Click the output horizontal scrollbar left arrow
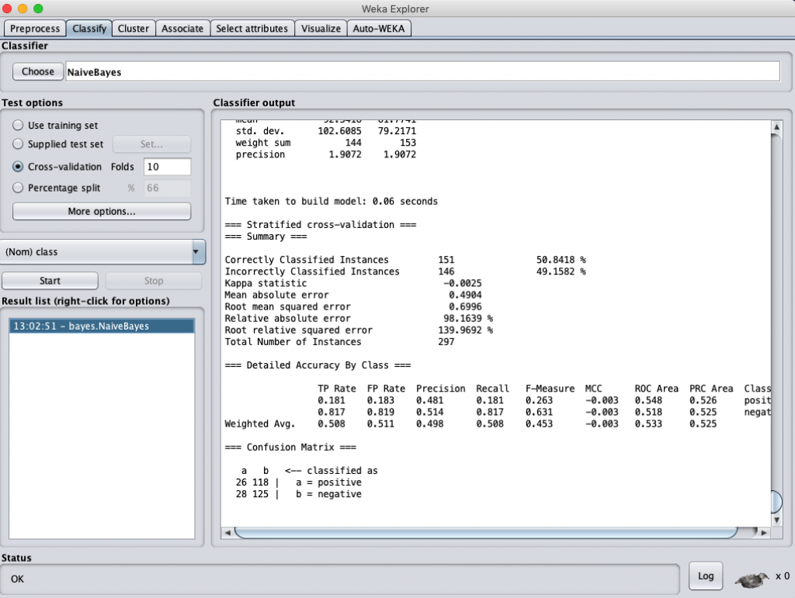Screen dimensions: 795x598 227,532
